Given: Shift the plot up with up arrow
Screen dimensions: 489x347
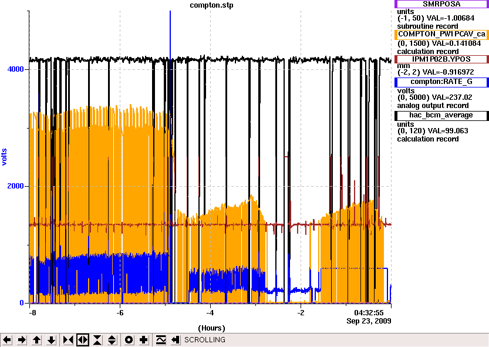Looking at the screenshot, I should coord(37,340).
